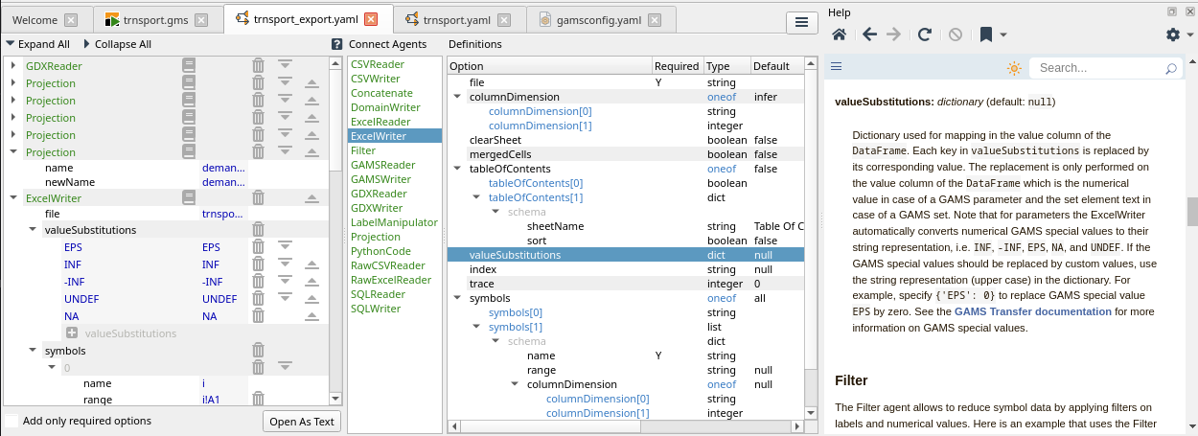Collapse the ExcelWriter tree node
The image size is (1198, 436).
click(12, 198)
